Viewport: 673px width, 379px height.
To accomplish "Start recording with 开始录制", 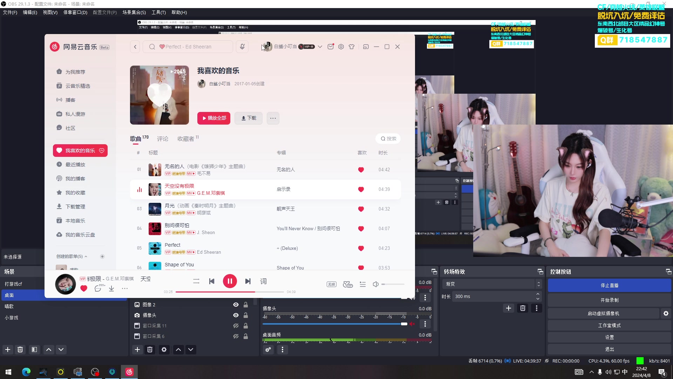I will click(x=610, y=300).
